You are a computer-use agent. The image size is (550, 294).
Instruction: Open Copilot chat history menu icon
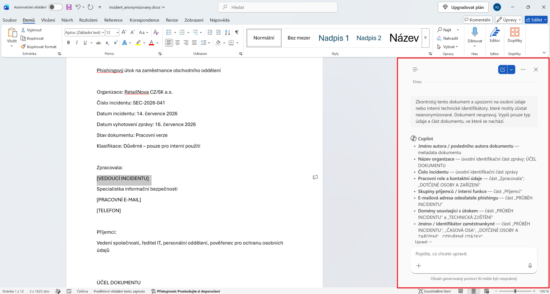click(x=415, y=69)
